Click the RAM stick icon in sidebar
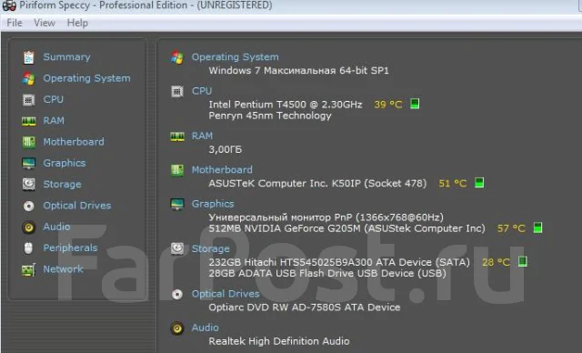This screenshot has height=353, width=582. click(28, 121)
